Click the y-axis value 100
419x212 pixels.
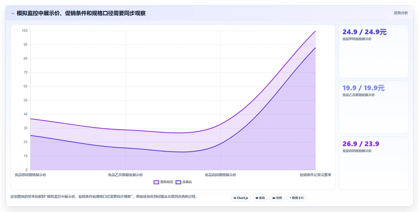pyautogui.click(x=25, y=31)
